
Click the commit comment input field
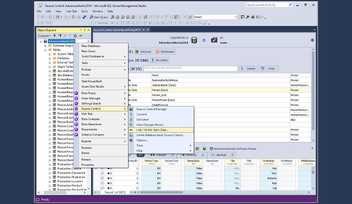190,69
